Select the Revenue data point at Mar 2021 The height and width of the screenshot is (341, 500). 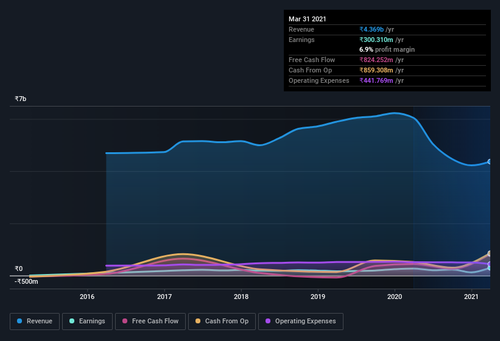pyautogui.click(x=490, y=161)
